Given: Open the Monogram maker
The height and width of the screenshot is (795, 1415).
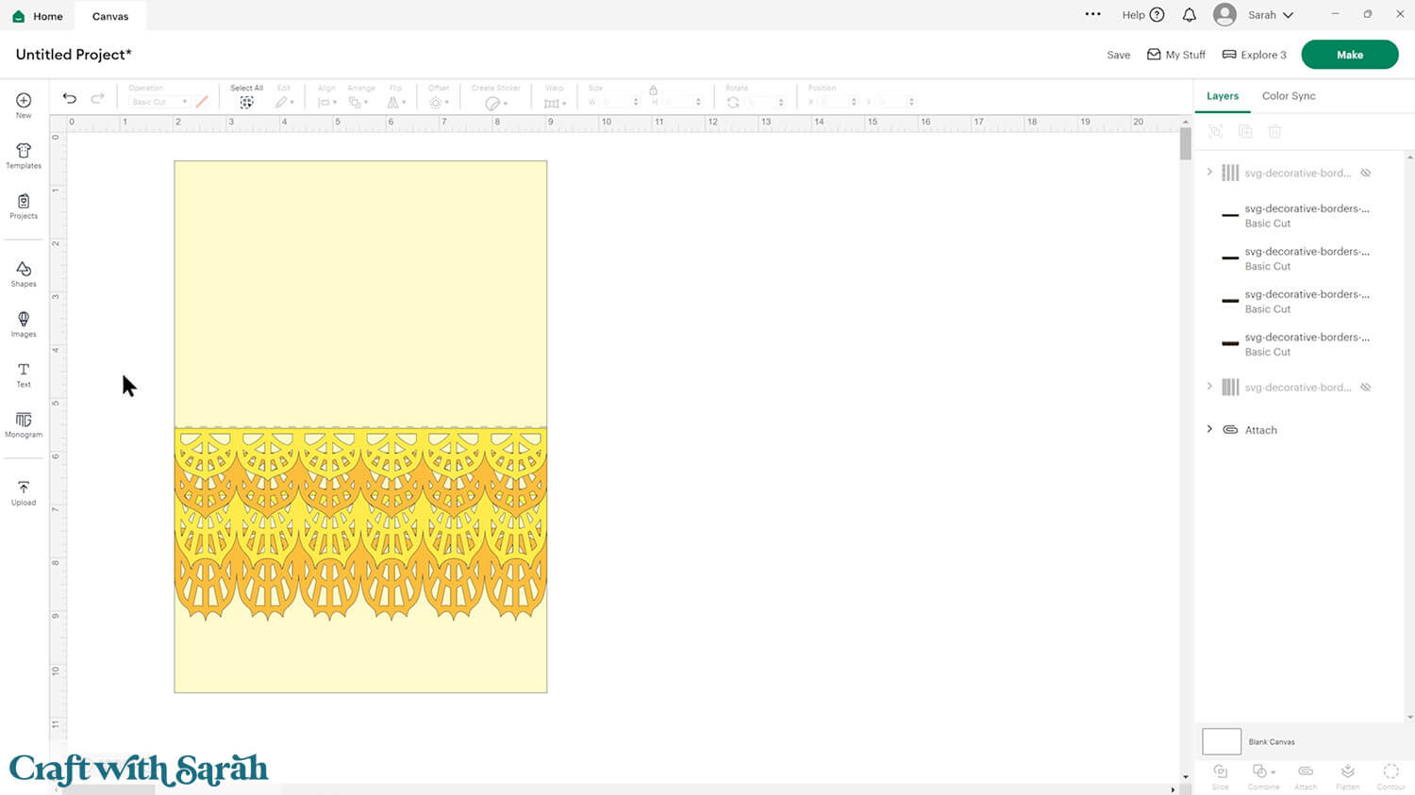Looking at the screenshot, I should tap(24, 424).
